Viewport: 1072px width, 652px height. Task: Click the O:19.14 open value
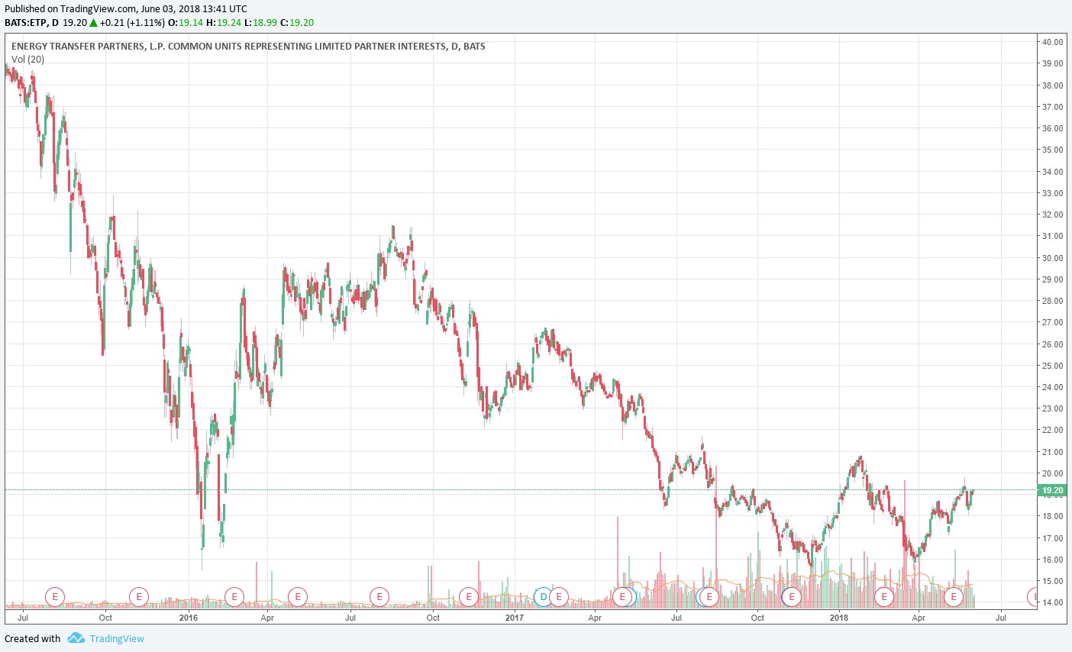tap(186, 23)
